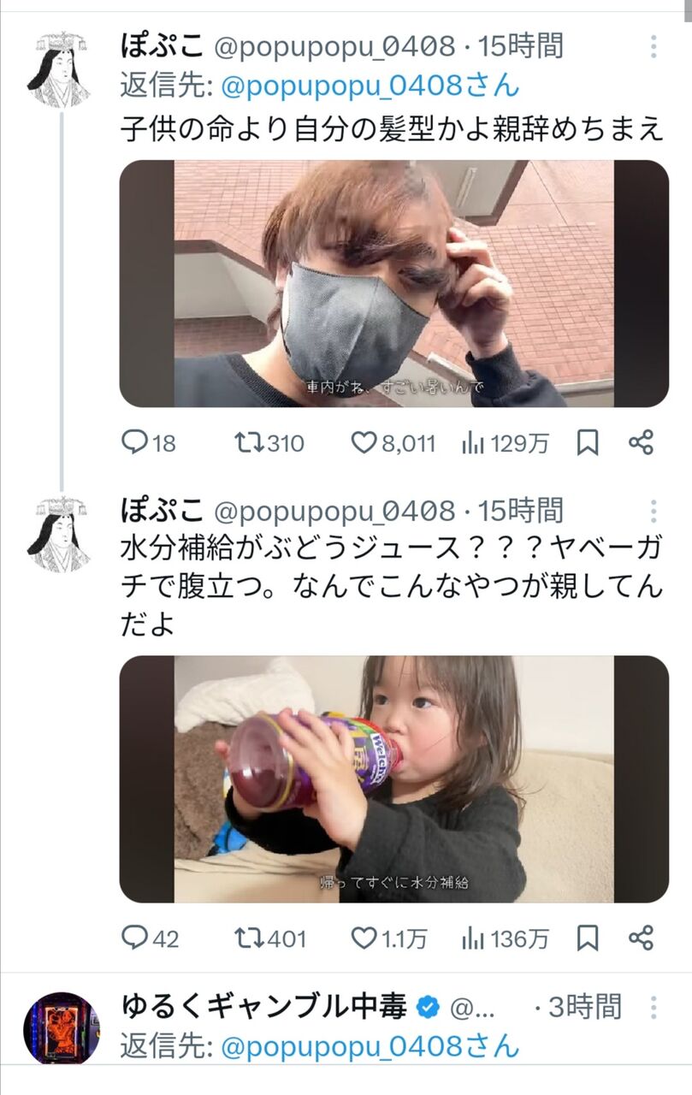The width and height of the screenshot is (692, 1095).
Task: Open ゆるくギャンブル中毒 profile avatar
Action: [61, 1027]
